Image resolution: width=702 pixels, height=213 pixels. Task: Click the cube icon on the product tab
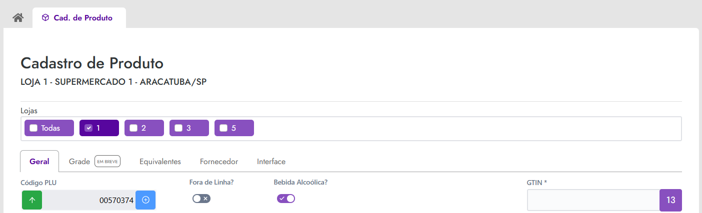(45, 18)
